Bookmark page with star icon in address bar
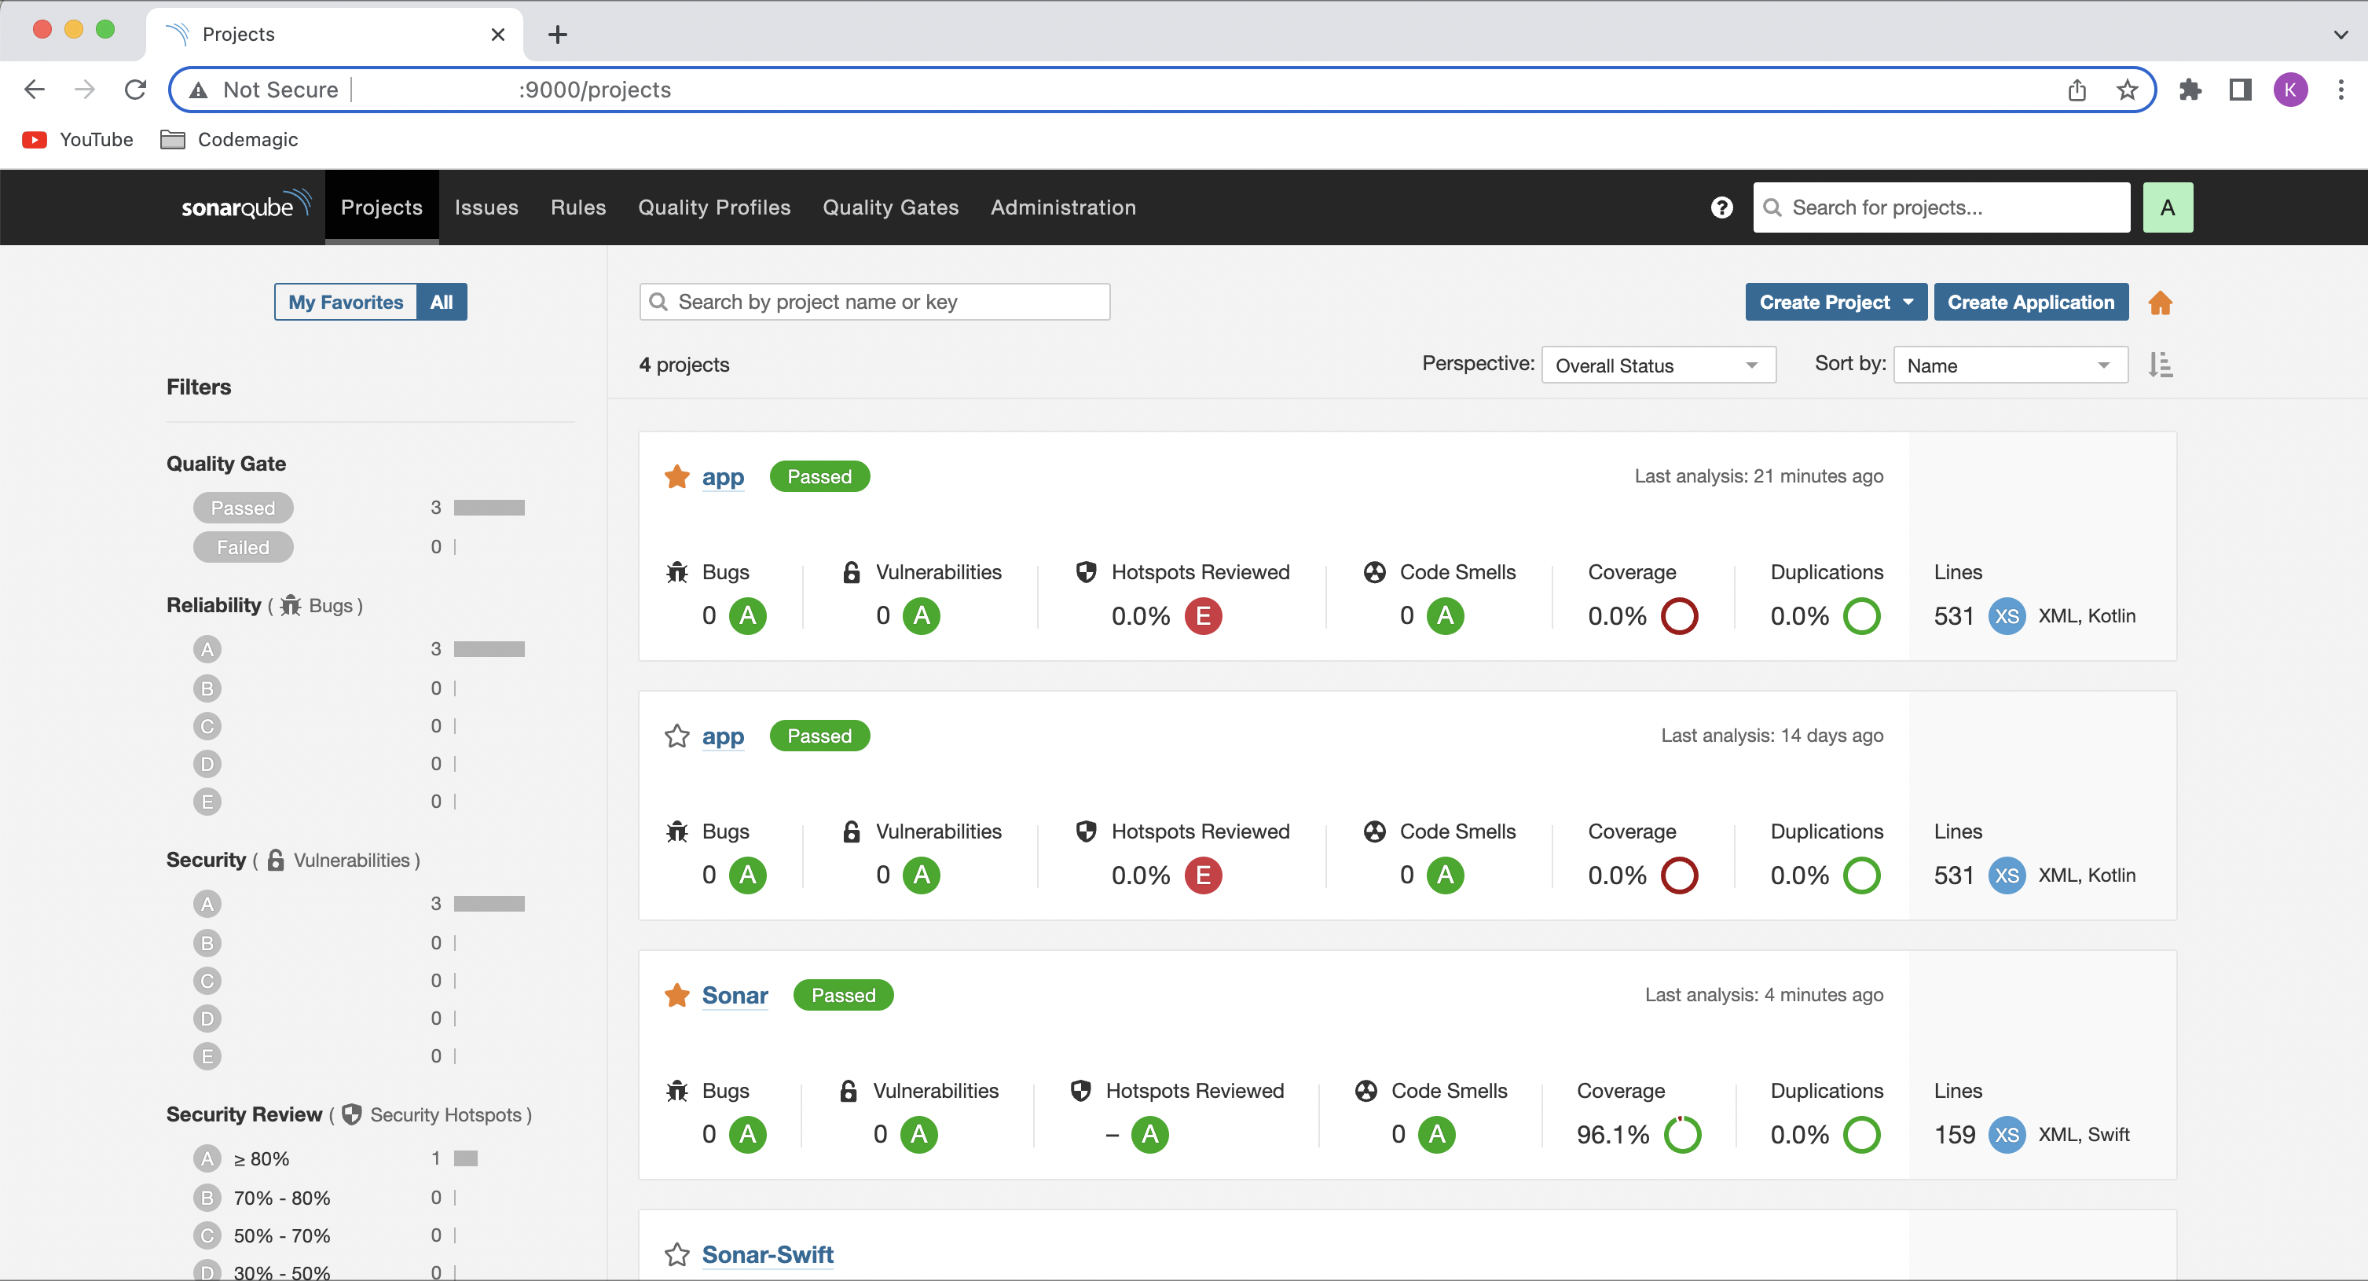This screenshot has height=1281, width=2368. click(x=2126, y=90)
